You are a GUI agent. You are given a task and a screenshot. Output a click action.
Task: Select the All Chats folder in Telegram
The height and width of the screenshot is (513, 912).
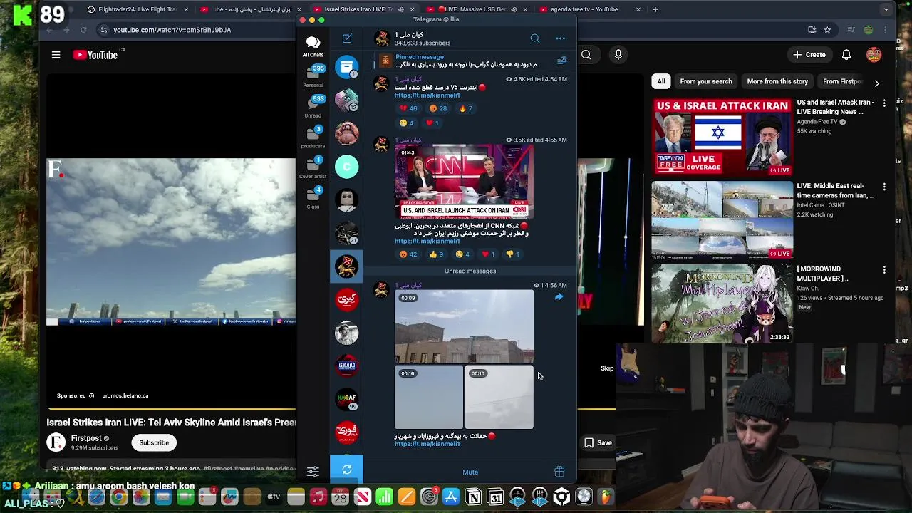click(313, 46)
